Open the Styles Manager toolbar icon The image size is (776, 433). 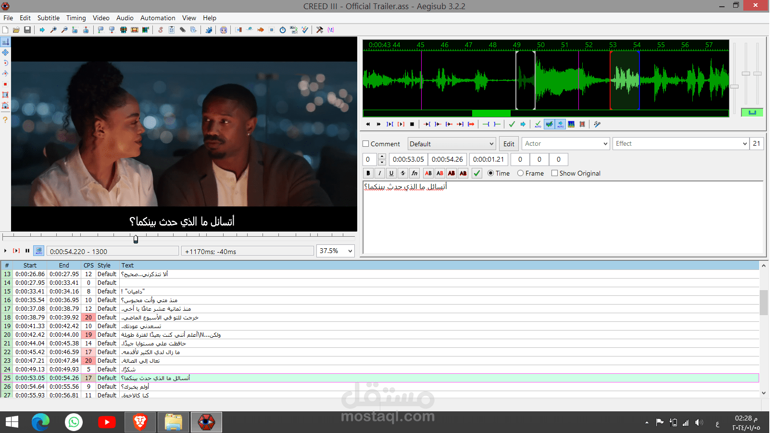[x=161, y=30]
